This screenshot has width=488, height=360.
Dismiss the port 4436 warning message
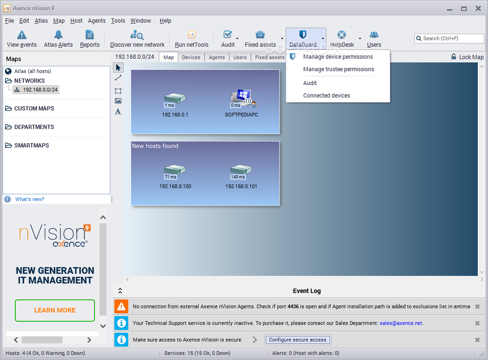477,306
